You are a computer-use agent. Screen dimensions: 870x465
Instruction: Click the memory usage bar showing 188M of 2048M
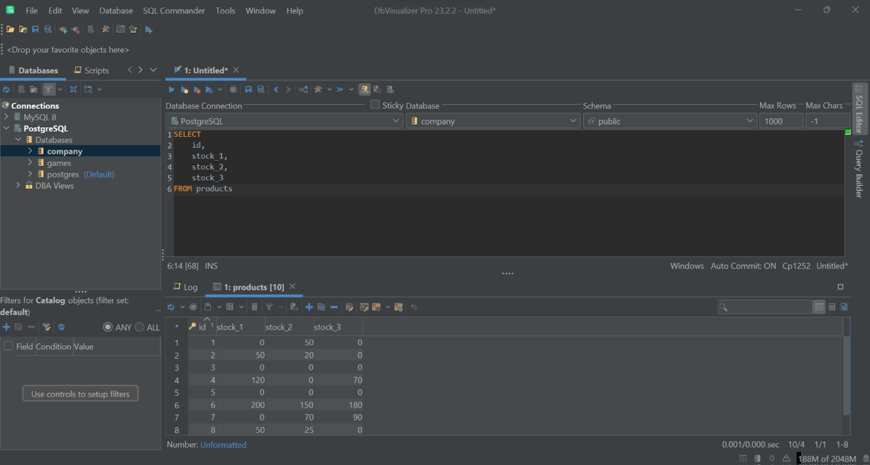[827, 458]
